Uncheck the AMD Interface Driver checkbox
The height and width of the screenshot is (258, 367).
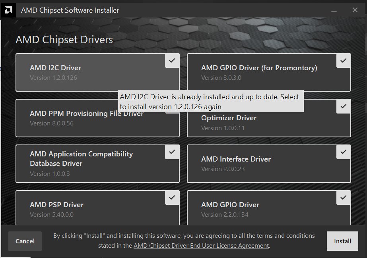pyautogui.click(x=344, y=152)
